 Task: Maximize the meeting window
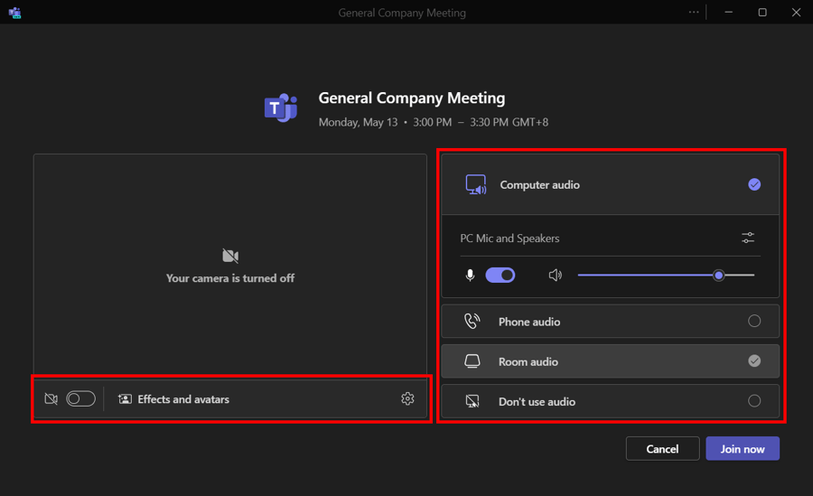[x=762, y=12]
